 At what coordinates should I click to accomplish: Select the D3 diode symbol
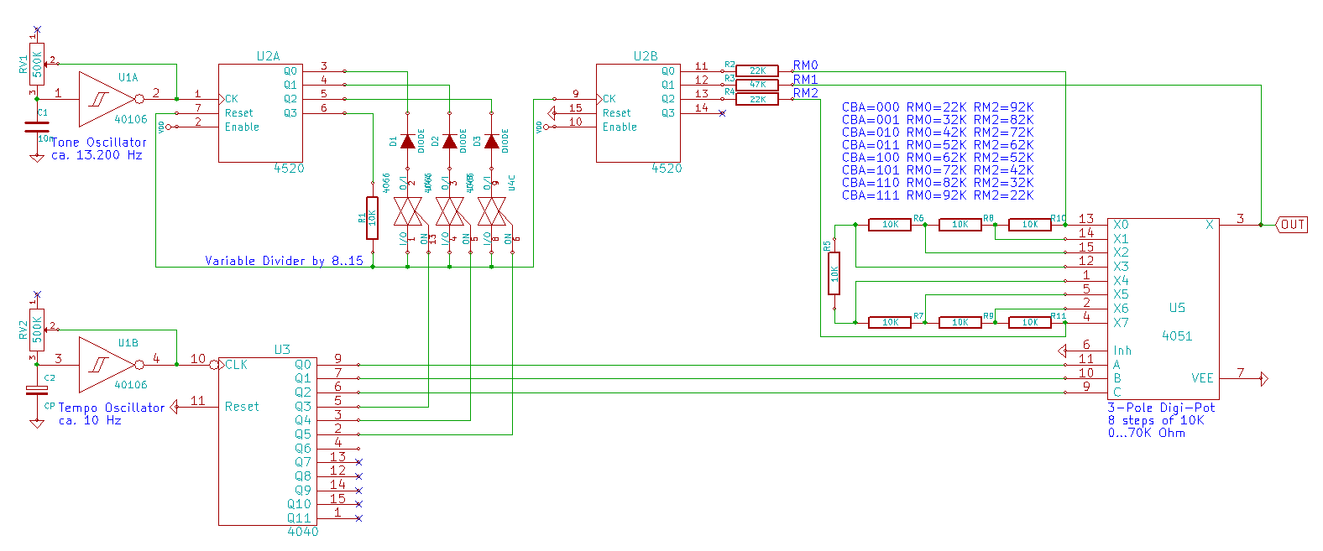pos(492,141)
